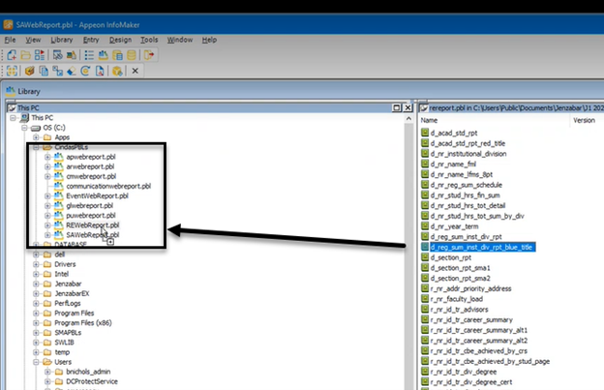This screenshot has height=390, width=604.
Task: Click the Select All icon in the second toolbar row
Action: (x=12, y=71)
